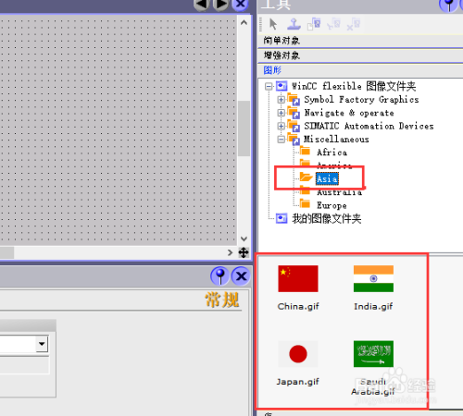Screen dimensions: 463x416
Task: Click the previous editor tab arrow
Action: coord(202,5)
